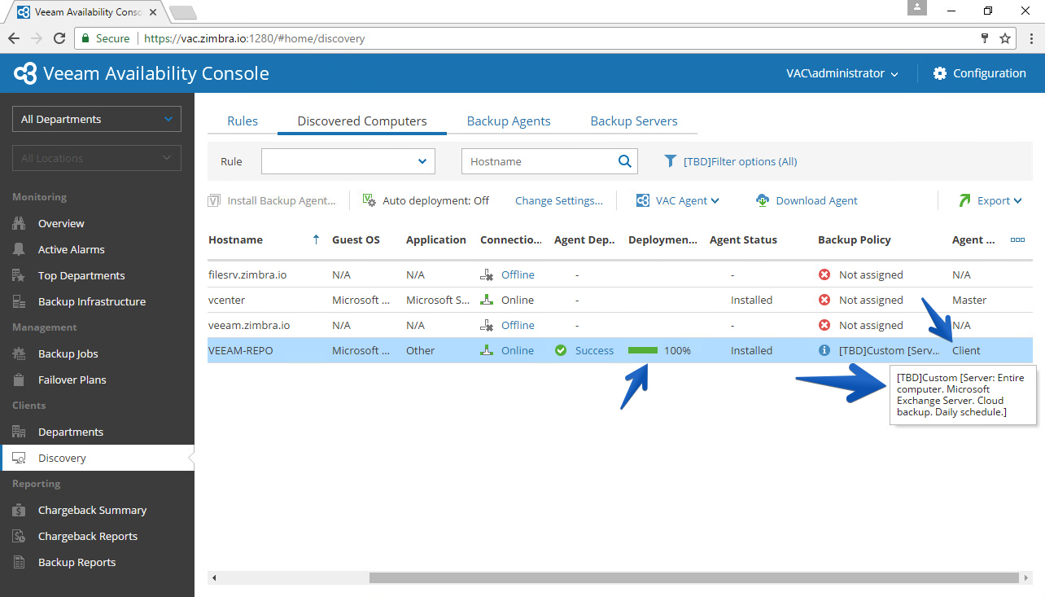The height and width of the screenshot is (597, 1045).
Task: Reload the browser page
Action: 59,38
